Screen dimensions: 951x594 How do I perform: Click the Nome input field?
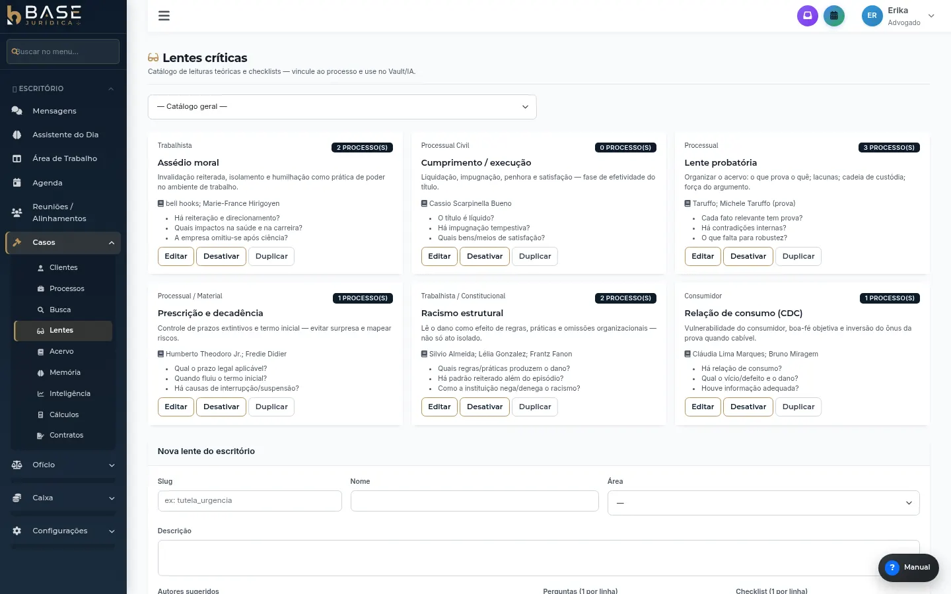click(x=475, y=501)
